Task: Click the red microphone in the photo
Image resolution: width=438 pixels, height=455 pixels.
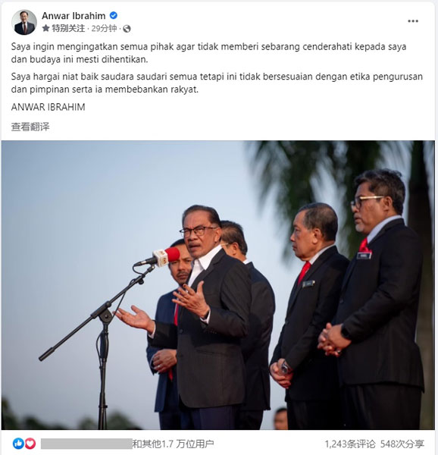Action: point(165,256)
